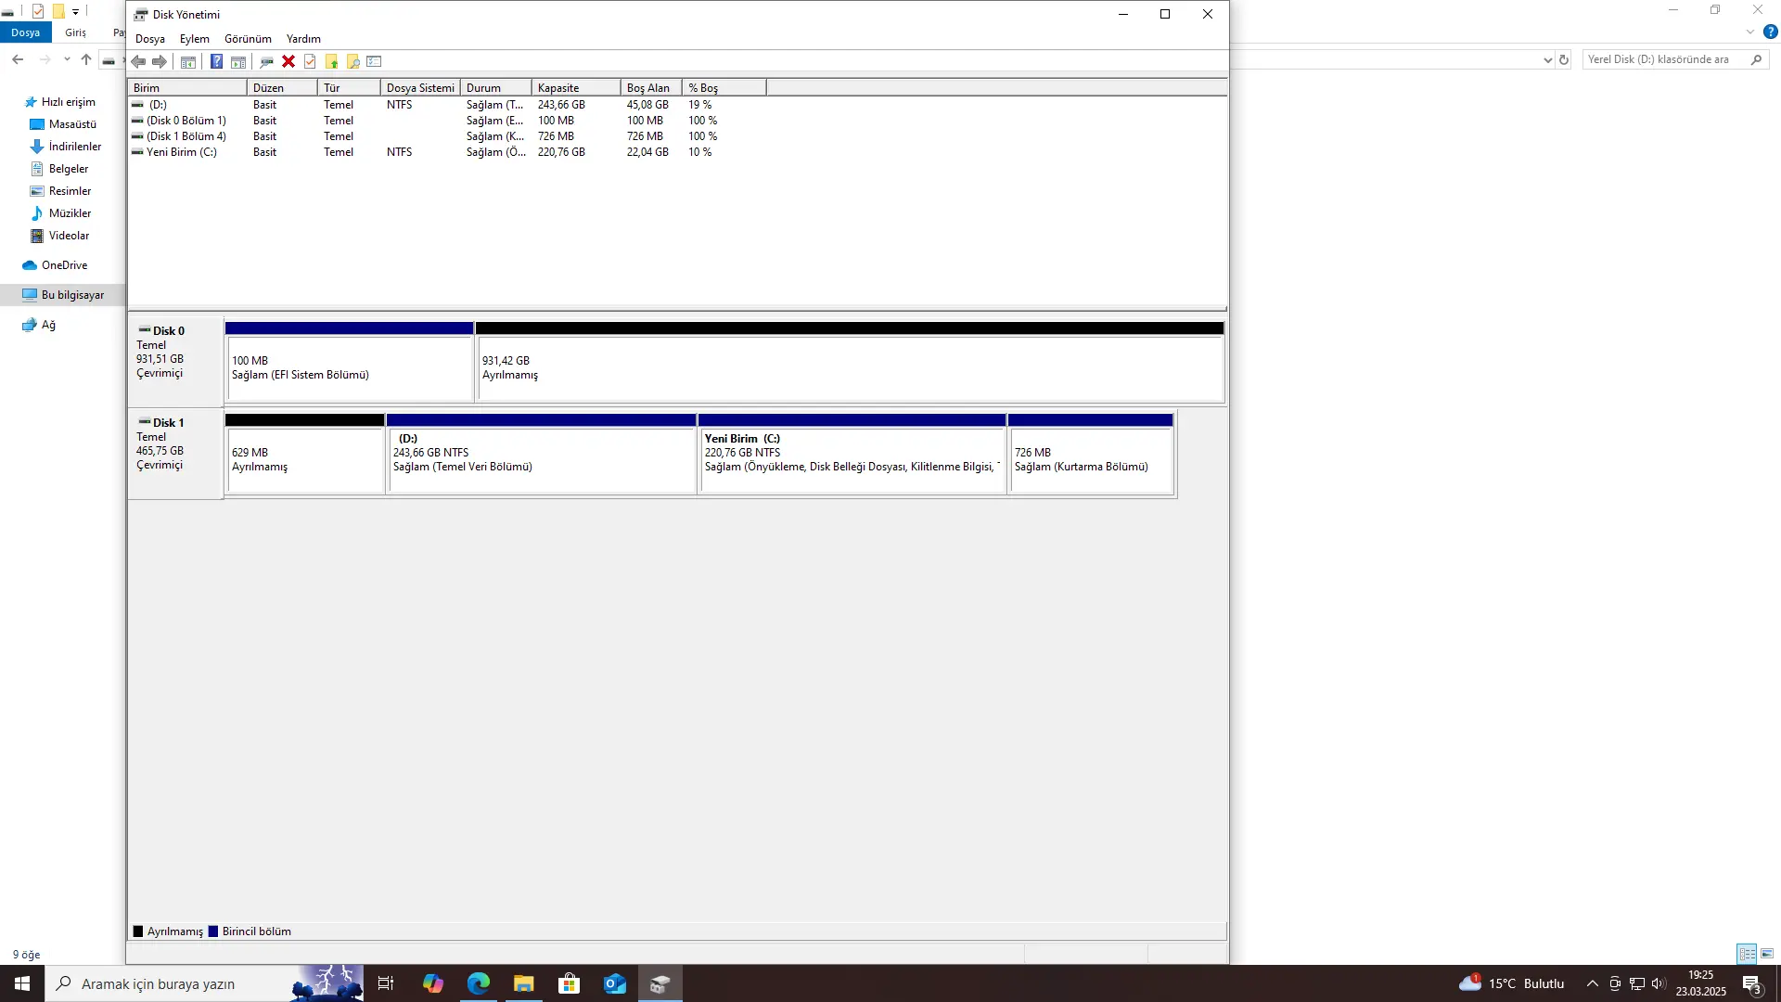
Task: Sort by the Birim column header
Action: pyautogui.click(x=187, y=87)
